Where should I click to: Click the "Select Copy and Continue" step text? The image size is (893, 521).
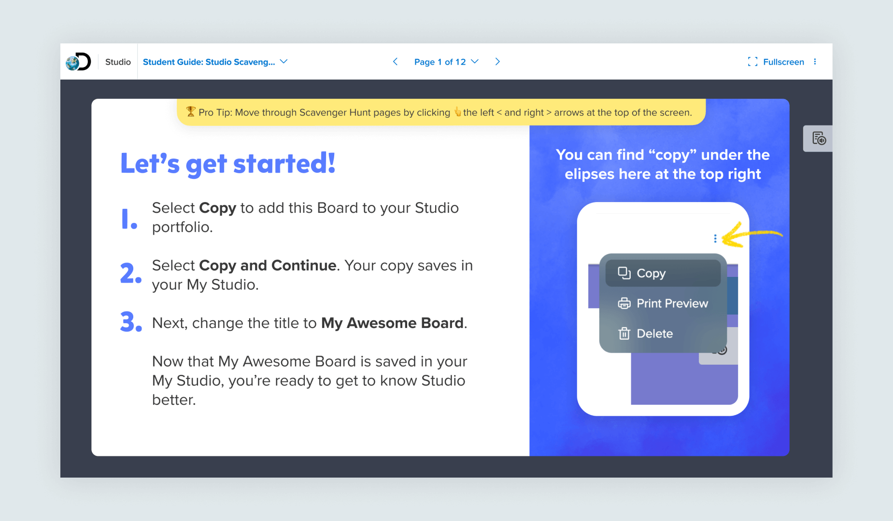(x=312, y=274)
